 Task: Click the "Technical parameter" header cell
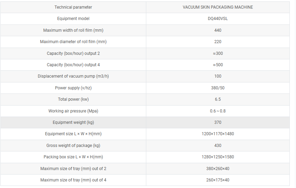tap(73, 7)
